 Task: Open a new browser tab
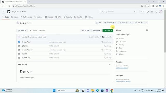[29, 2]
